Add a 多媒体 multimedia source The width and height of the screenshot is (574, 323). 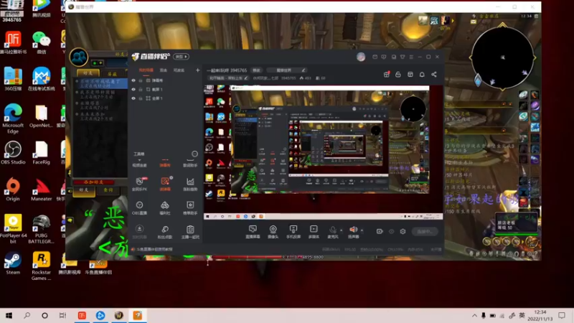point(314,232)
